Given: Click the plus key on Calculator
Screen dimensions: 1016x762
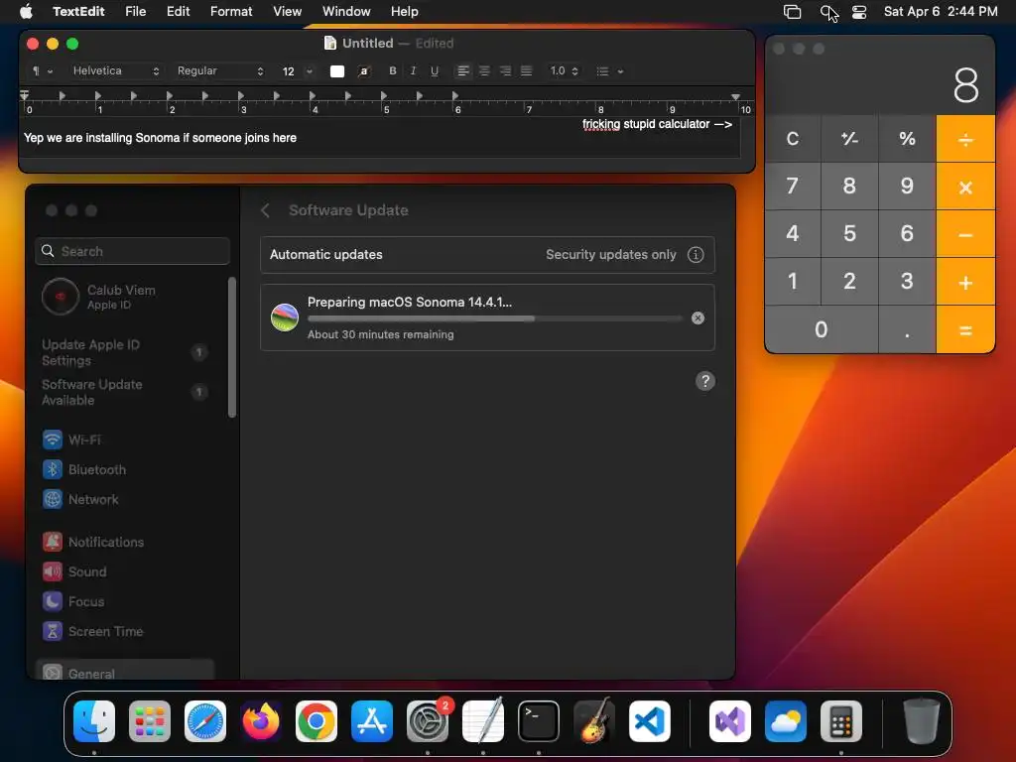Looking at the screenshot, I should point(965,282).
